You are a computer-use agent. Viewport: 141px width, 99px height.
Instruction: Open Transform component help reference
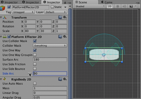click(x=60, y=17)
